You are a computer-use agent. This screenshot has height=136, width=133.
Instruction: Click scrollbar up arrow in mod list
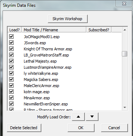click(125, 30)
